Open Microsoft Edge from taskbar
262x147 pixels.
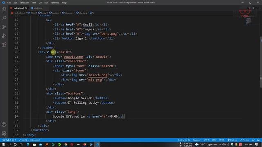(28, 144)
